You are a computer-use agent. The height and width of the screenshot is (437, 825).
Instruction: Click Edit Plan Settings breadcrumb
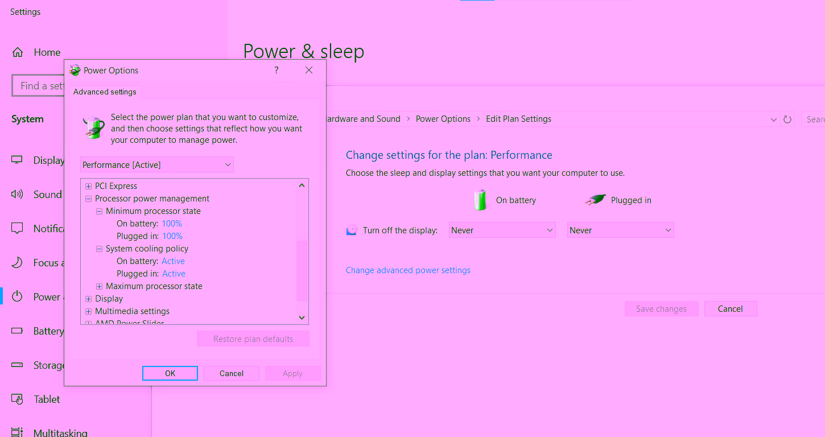coord(518,119)
